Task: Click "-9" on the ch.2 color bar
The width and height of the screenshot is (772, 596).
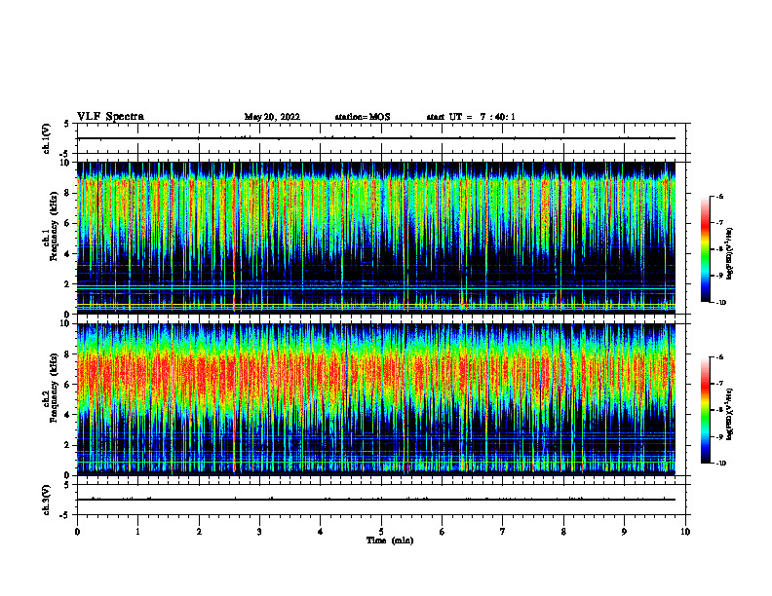Action: tap(719, 436)
